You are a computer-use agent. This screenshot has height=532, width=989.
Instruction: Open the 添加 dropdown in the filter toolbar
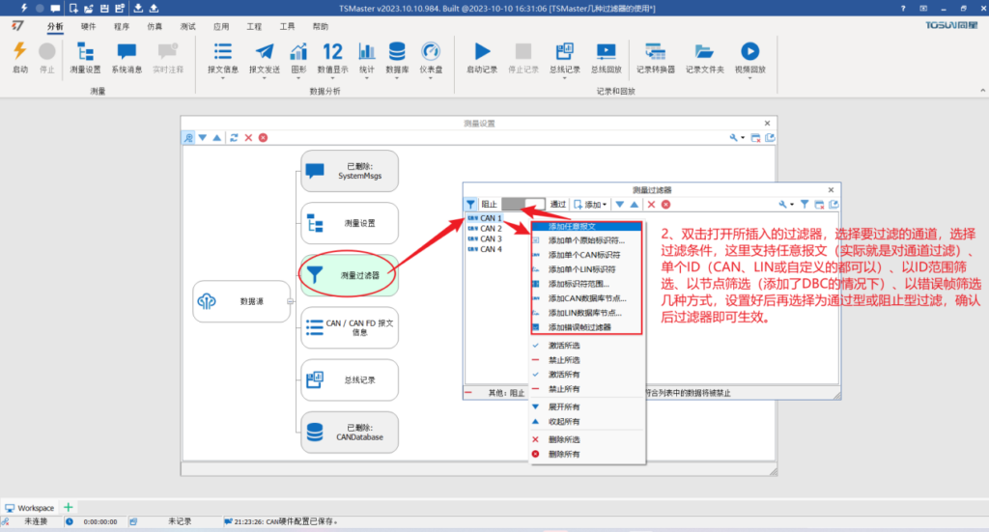590,205
